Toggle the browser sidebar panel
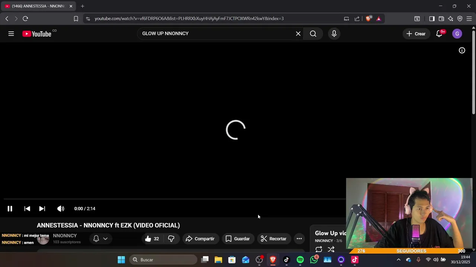Image resolution: width=476 pixels, height=267 pixels. (432, 19)
